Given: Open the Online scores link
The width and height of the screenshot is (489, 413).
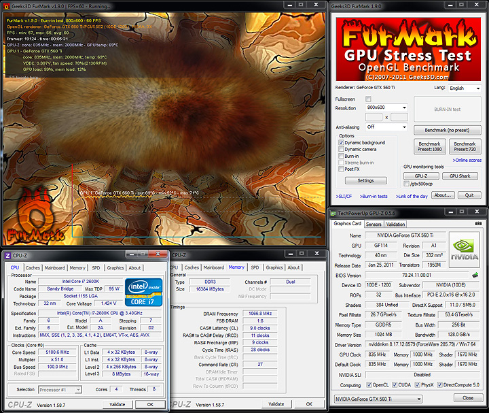Looking at the screenshot, I should pyautogui.click(x=467, y=161).
